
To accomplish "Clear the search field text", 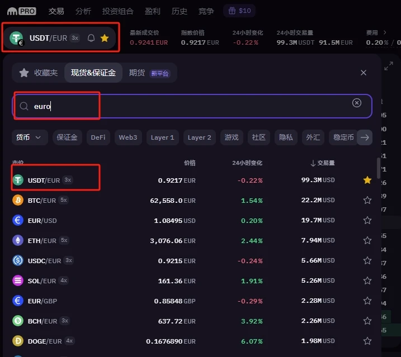I will click(356, 103).
